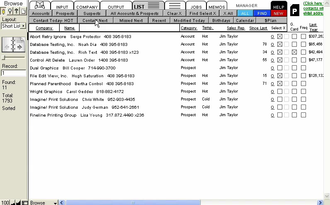Viewport: 330px width, 205px height.
Task: Click Modified Today button
Action: 189,21
